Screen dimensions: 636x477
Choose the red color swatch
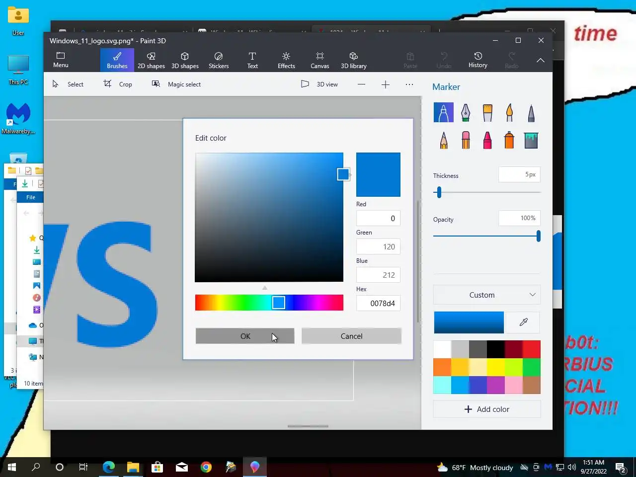[532, 349]
